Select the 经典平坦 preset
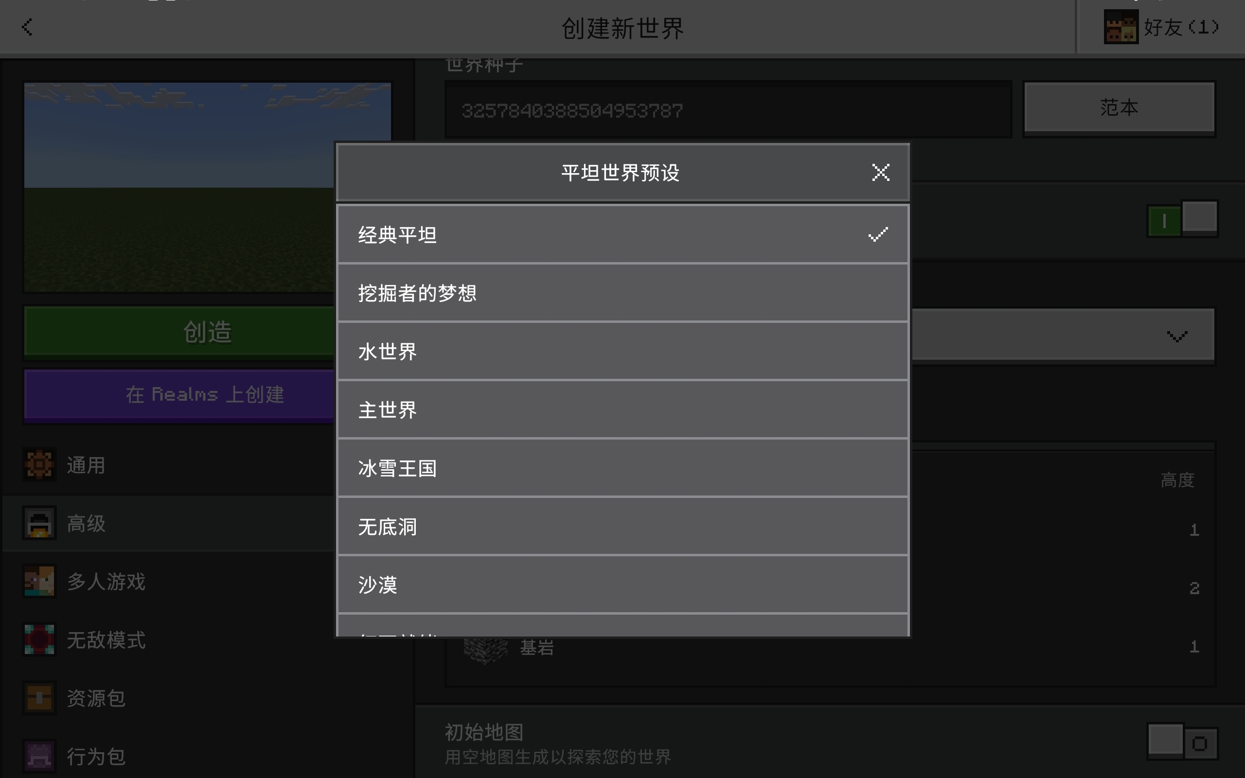Screen dimensions: 1245x778 (622, 235)
